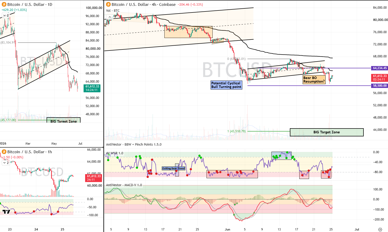The image size is (388, 232).
Task: Collapse the indicator legend on the 4h chart
Action: [109, 17]
